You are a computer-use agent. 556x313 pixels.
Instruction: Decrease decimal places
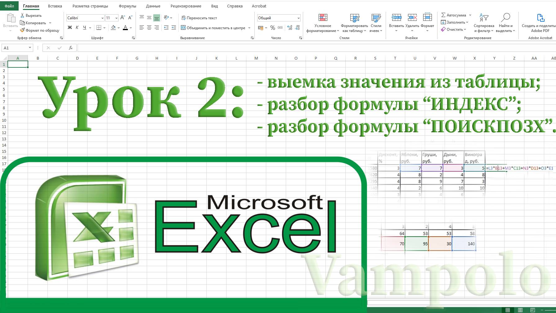(x=297, y=28)
